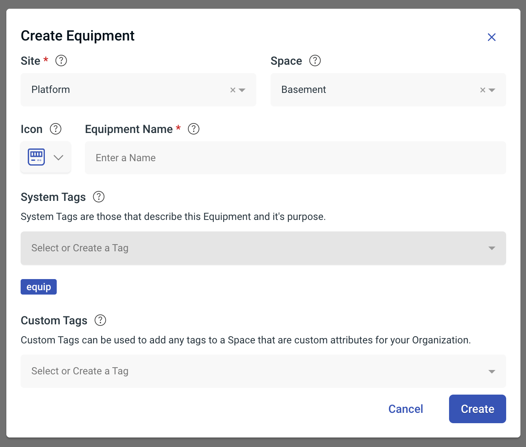Image resolution: width=526 pixels, height=447 pixels.
Task: Expand the System Tags dropdown arrow
Action: point(492,248)
